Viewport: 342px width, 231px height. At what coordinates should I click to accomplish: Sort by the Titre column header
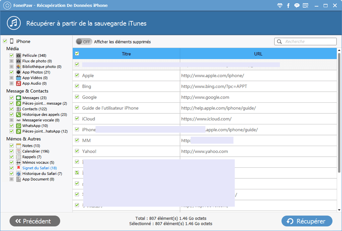pos(126,54)
